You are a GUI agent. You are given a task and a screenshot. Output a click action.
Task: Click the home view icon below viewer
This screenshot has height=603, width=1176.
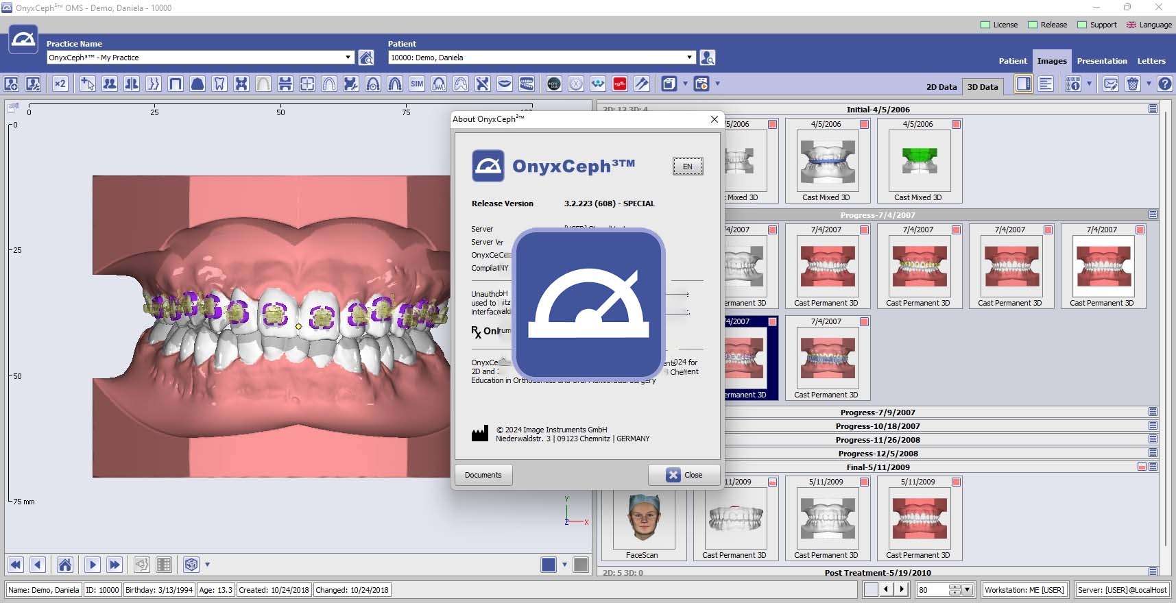pyautogui.click(x=65, y=565)
